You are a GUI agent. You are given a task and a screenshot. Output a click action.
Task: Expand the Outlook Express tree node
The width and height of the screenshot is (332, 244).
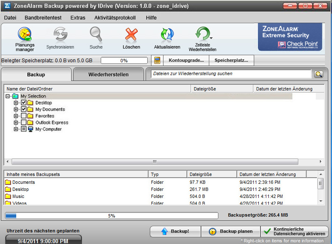[x=16, y=122]
